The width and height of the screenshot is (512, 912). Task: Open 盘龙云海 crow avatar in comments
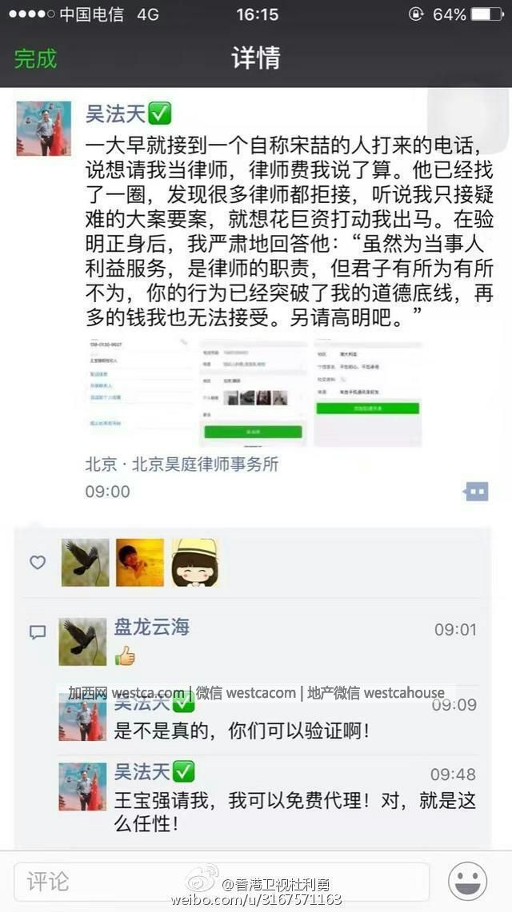coord(82,642)
